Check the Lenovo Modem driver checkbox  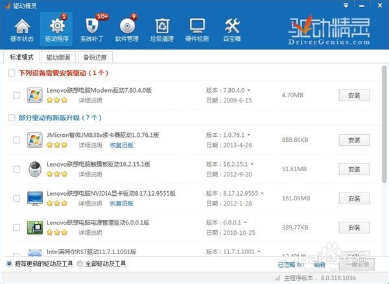coord(17,95)
